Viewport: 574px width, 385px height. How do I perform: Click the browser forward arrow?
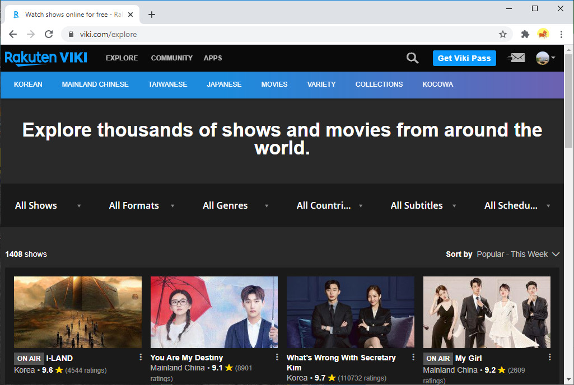tap(31, 34)
